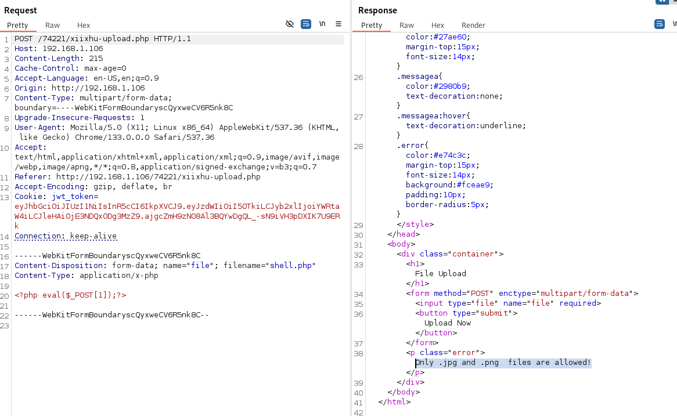This screenshot has width=677, height=416.
Task: Toggle word wrap icon in Response panel
Action: click(x=660, y=24)
